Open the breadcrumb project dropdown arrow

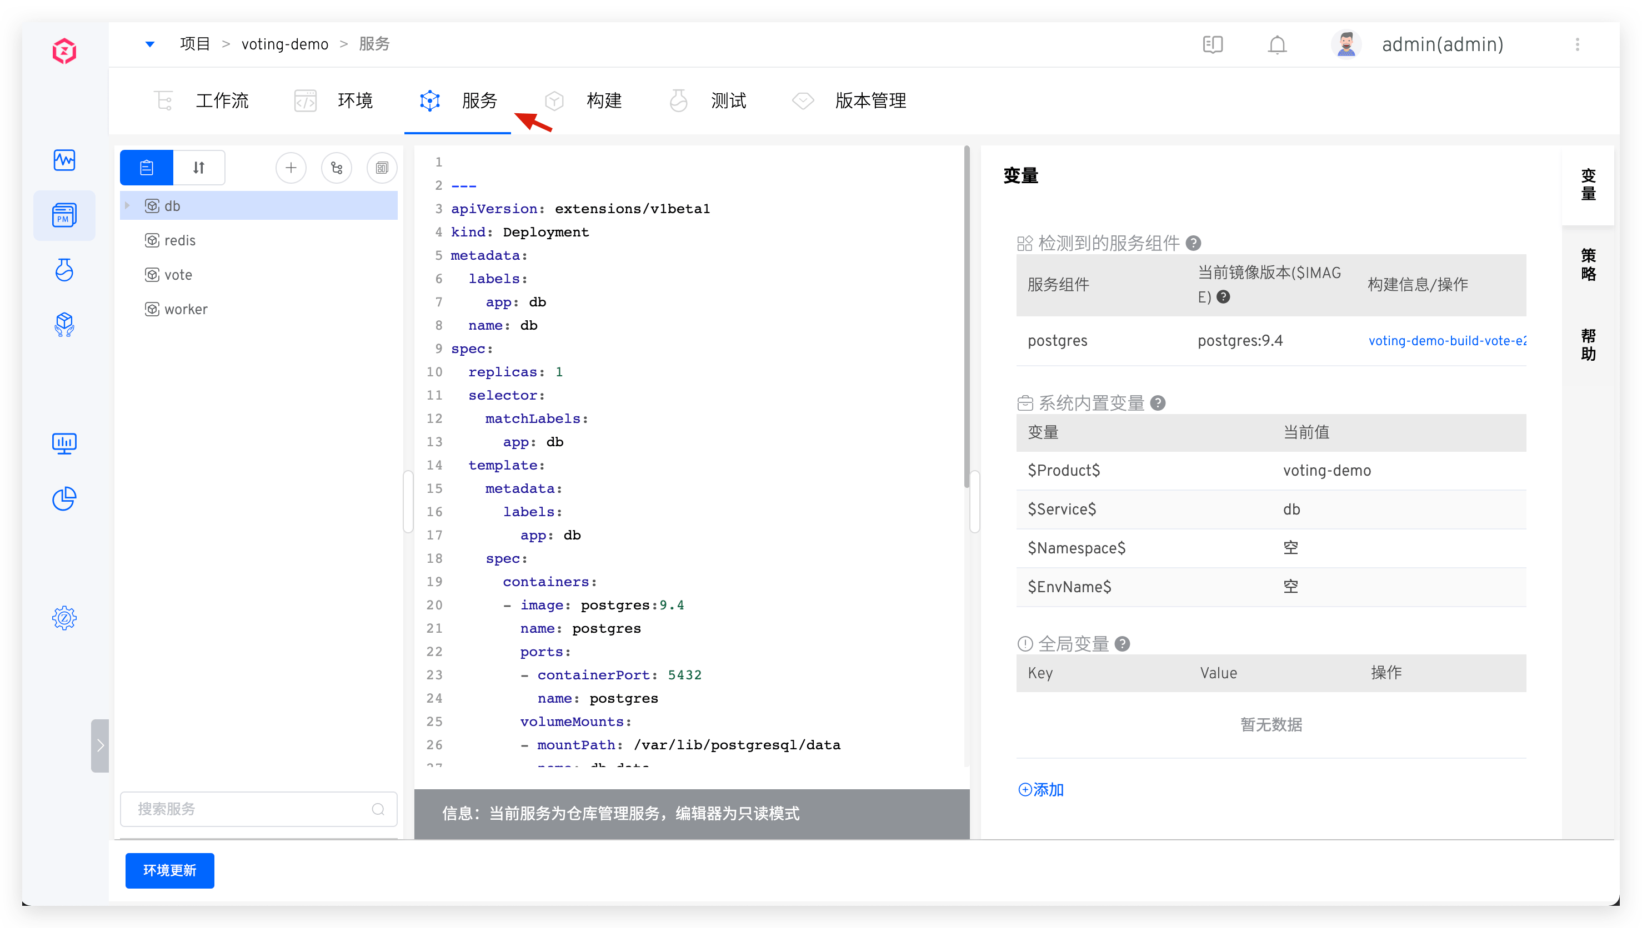coord(150,44)
